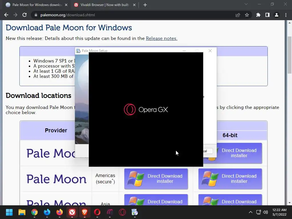Screen dimensions: 292x219
Task: Open the tab search chevron
Action: pyautogui.click(x=246, y=4)
